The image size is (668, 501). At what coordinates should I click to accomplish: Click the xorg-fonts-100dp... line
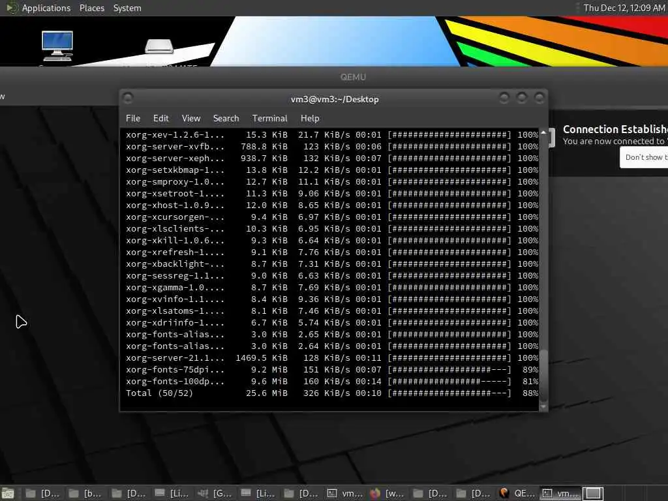pyautogui.click(x=332, y=382)
